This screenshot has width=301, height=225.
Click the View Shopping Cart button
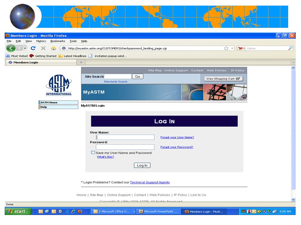[x=224, y=79]
